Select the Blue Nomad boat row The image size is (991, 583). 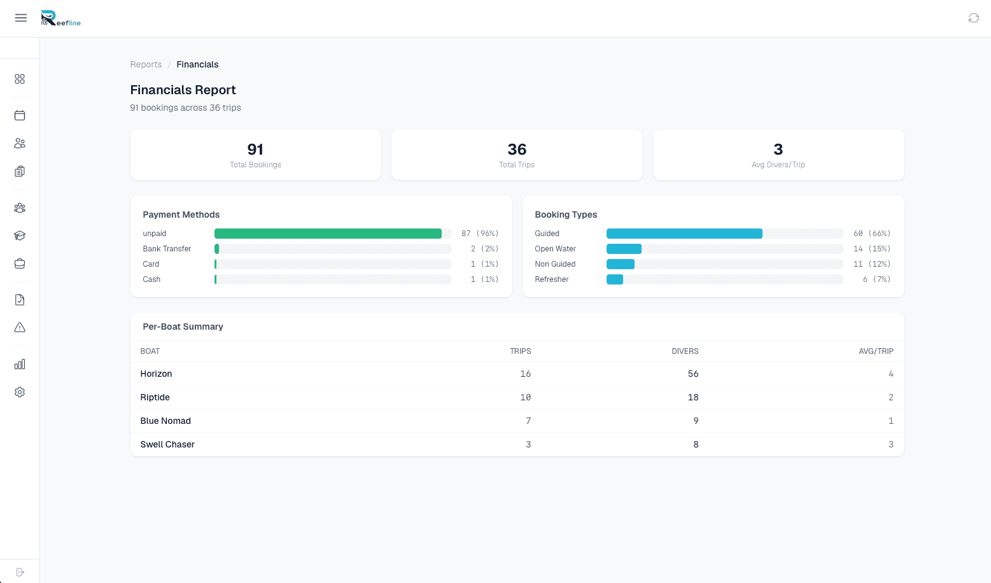[517, 421]
